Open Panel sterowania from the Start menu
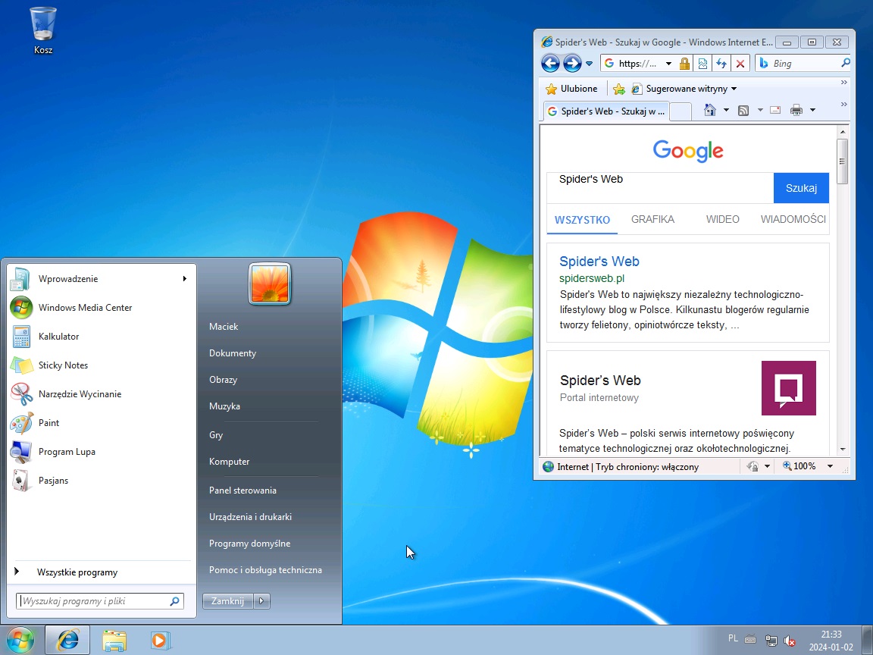 tap(242, 490)
